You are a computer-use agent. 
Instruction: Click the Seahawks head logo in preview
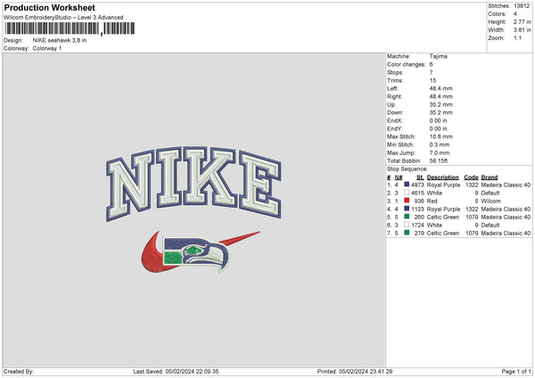pyautogui.click(x=196, y=254)
